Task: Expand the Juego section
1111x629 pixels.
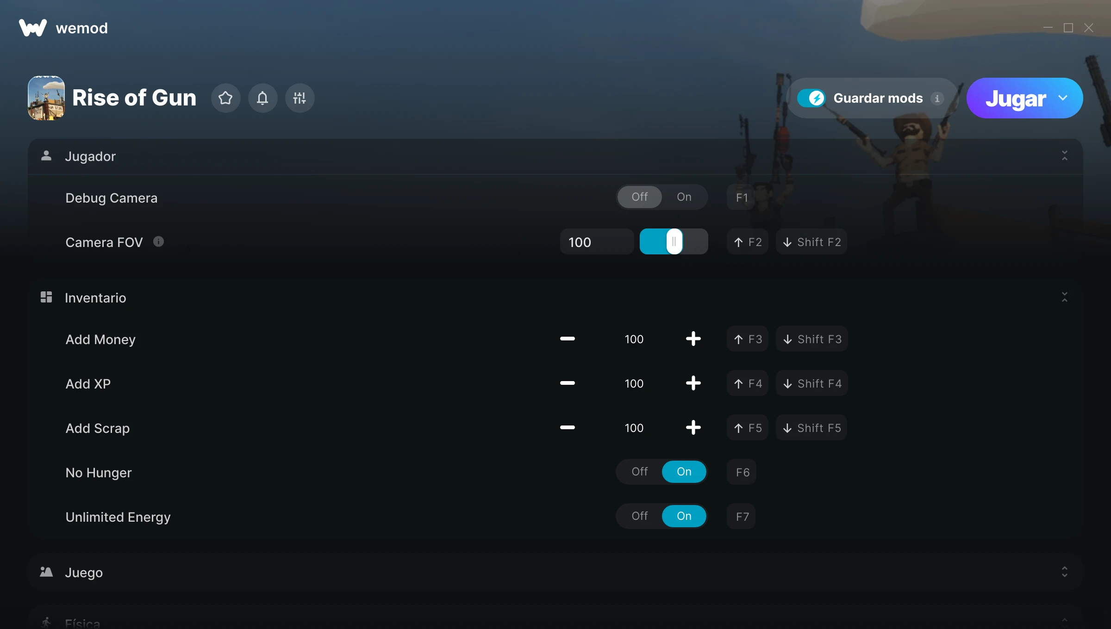Action: [1064, 572]
